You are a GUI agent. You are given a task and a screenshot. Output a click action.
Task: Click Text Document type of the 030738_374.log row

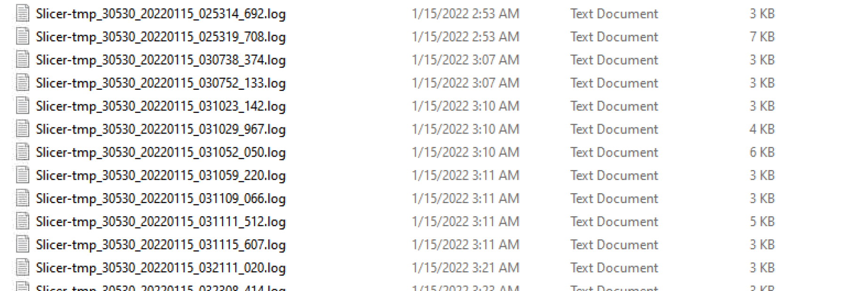(614, 60)
